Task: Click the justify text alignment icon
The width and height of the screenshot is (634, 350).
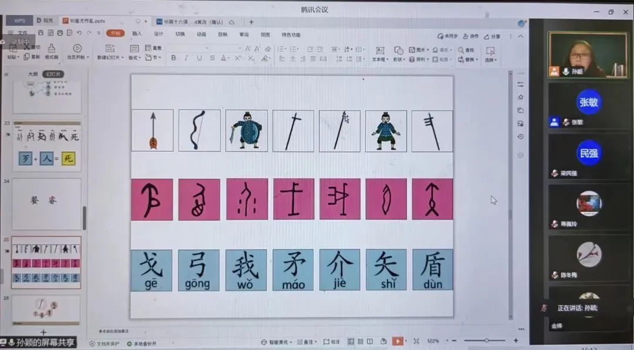Action: tap(313, 59)
